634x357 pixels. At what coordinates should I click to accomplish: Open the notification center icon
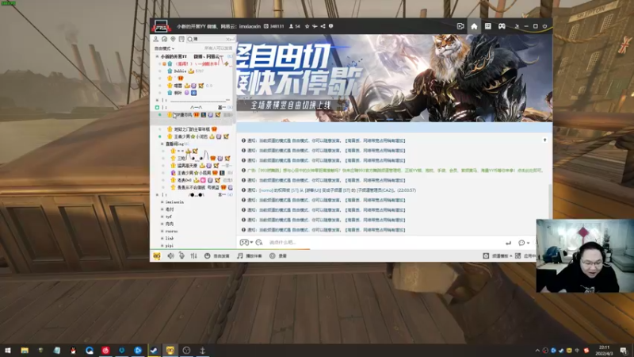pos(624,351)
